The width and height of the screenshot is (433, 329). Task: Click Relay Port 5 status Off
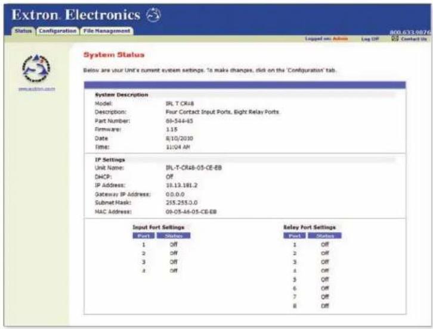pos(325,280)
